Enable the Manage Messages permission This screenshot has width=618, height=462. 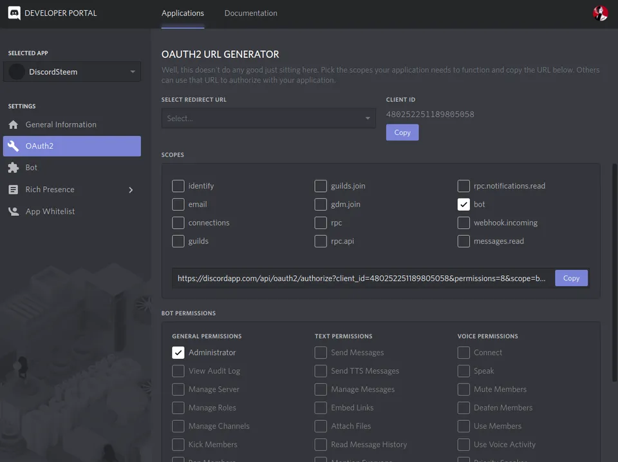(321, 389)
